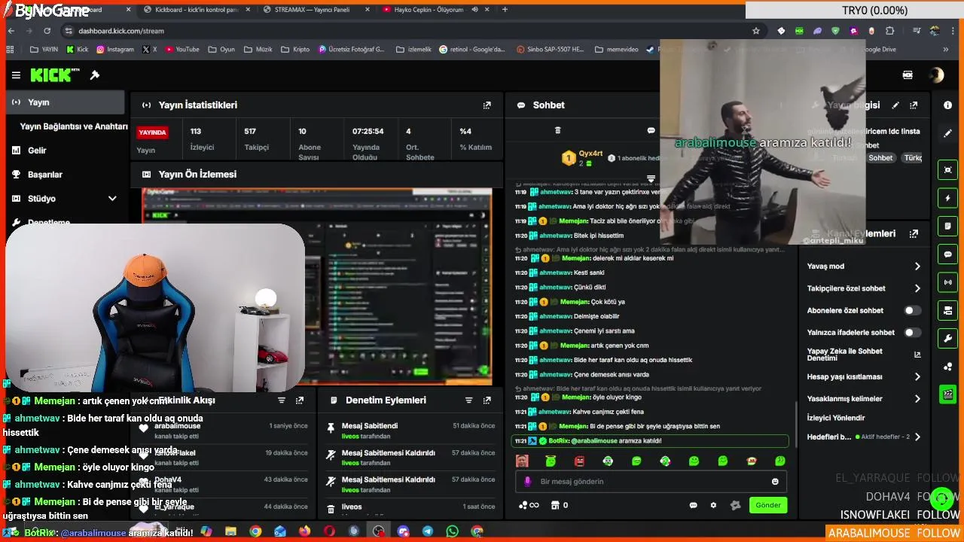The height and width of the screenshot is (542, 964).
Task: Toggle Yalnızca ifadelerle sohbet switch
Action: 912,332
